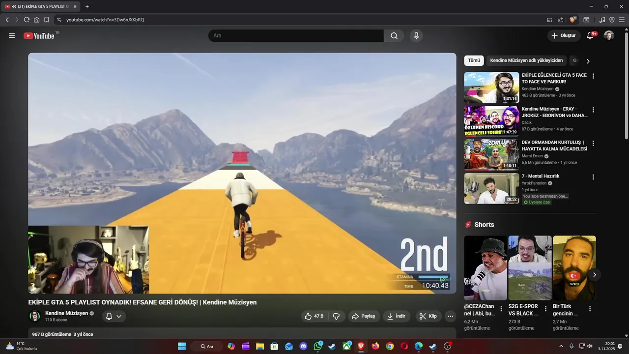Viewport: 629px width, 354px height.
Task: Open Discord from the taskbar
Action: point(303,346)
